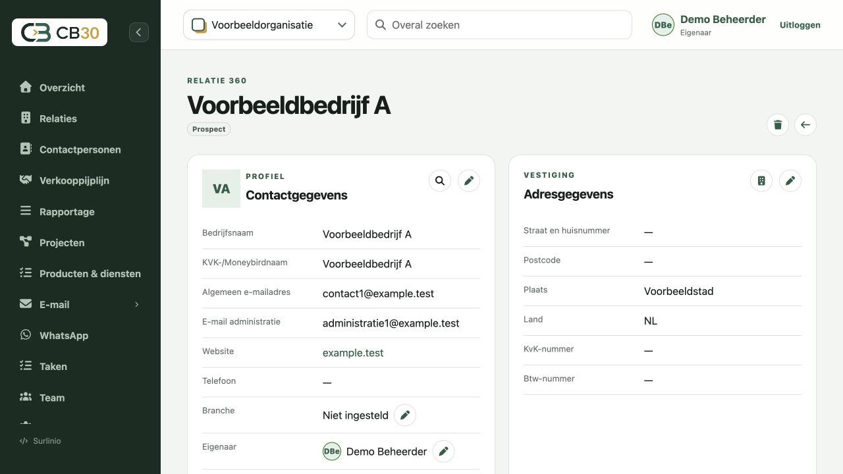Image resolution: width=843 pixels, height=474 pixels.
Task: Click the Surlinio footer link
Action: pos(40,441)
